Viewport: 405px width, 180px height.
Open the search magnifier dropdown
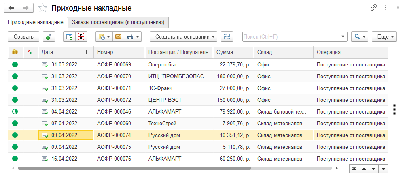click(x=359, y=36)
